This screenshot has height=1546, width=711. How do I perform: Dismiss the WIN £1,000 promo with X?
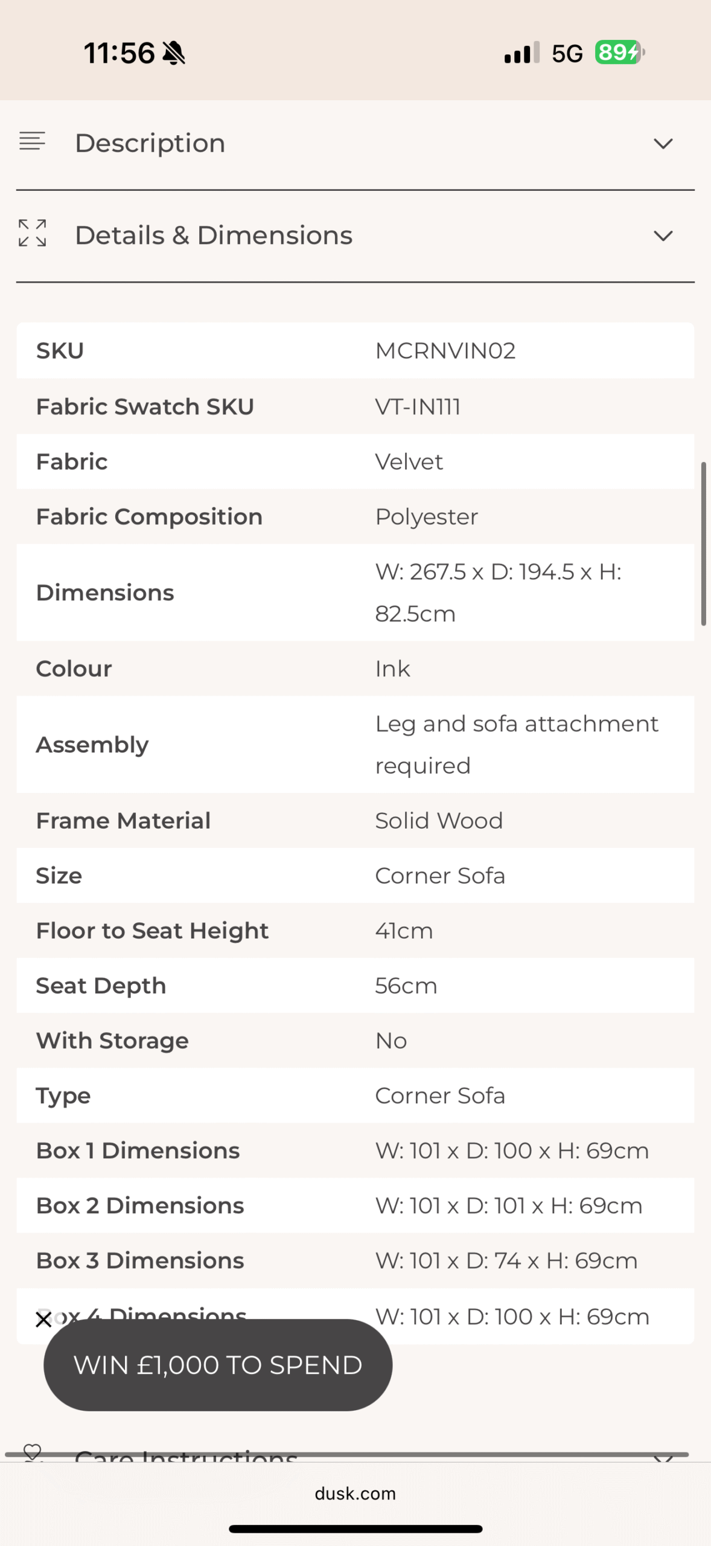pyautogui.click(x=43, y=1320)
